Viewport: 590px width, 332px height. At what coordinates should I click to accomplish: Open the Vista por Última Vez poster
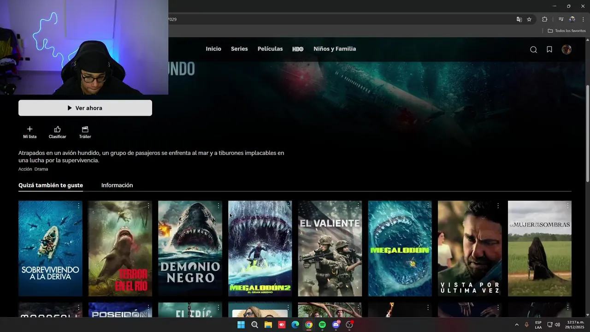[470, 249]
